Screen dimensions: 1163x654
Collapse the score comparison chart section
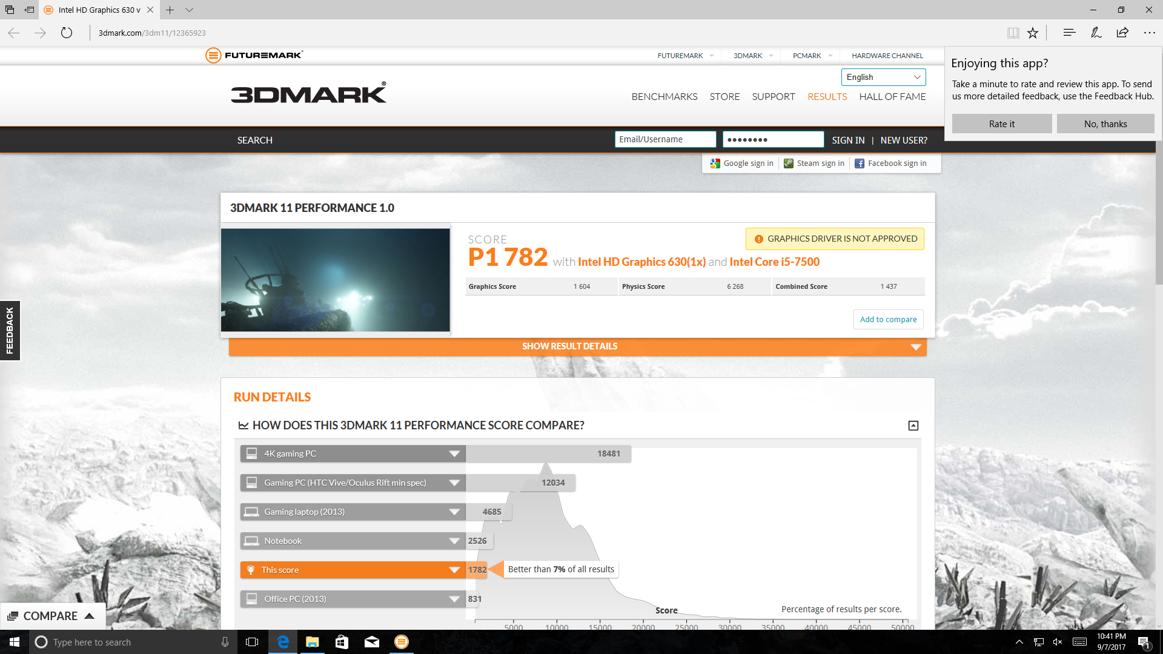(913, 426)
